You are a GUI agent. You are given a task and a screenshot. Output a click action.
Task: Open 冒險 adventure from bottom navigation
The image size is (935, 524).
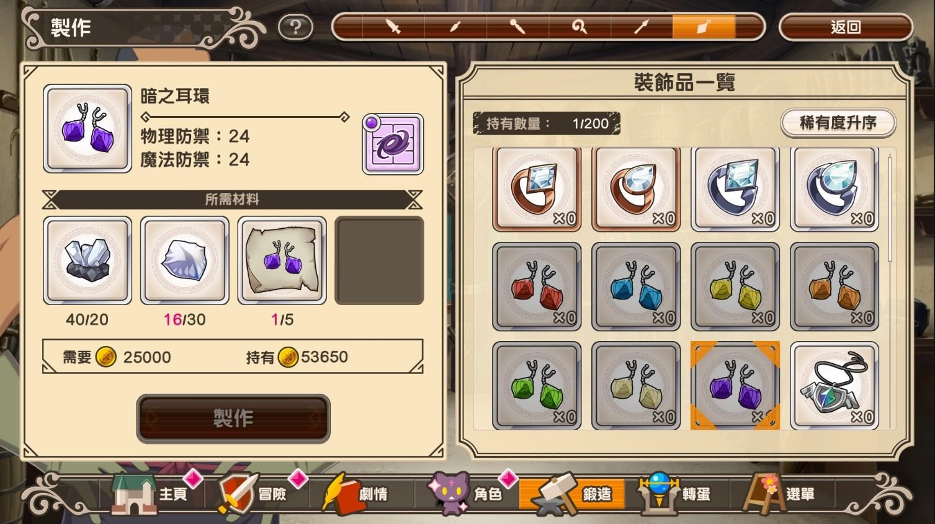[x=253, y=494]
